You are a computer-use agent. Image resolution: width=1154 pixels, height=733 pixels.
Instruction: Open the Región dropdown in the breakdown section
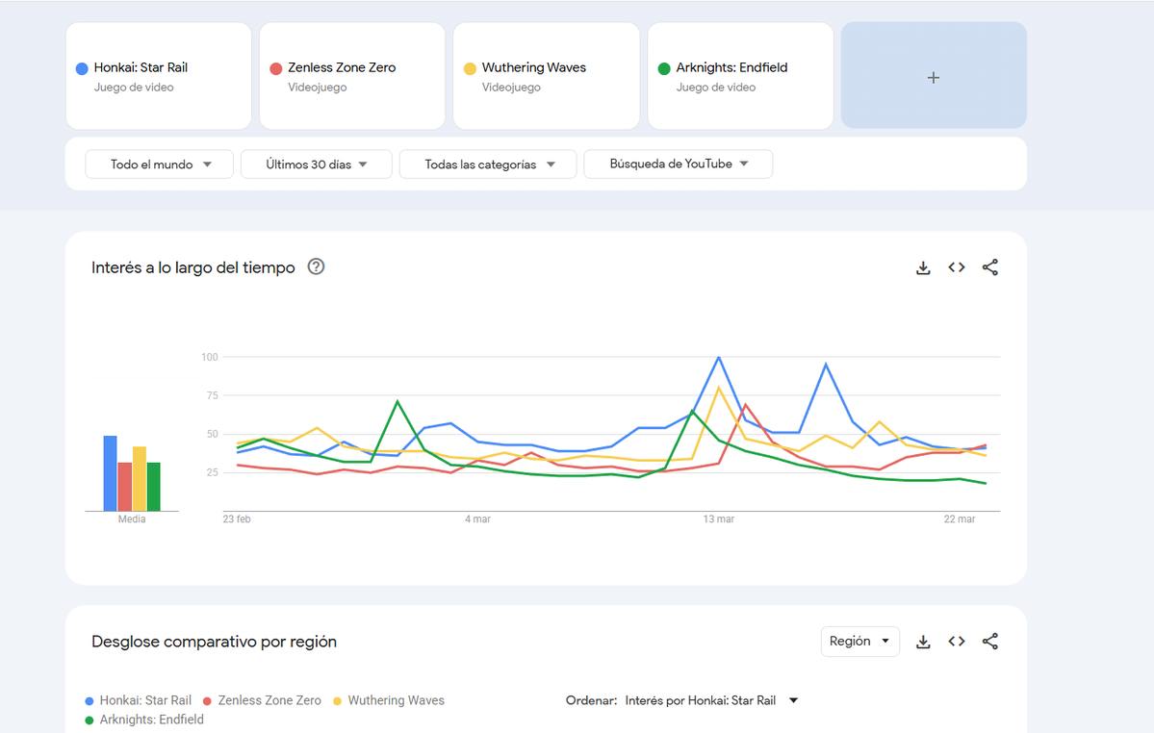coord(859,641)
